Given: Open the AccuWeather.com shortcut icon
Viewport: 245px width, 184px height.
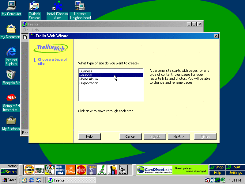Looking at the screenshot, I should pos(29,170).
